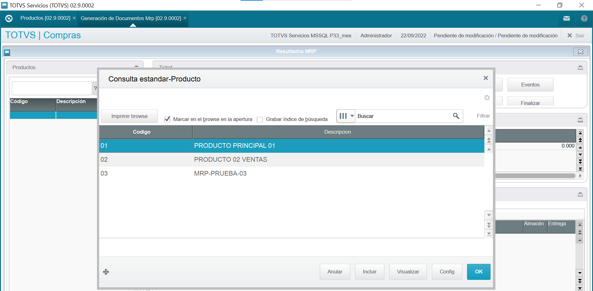Click the Visualizar button
The width and height of the screenshot is (593, 291).
408,272
